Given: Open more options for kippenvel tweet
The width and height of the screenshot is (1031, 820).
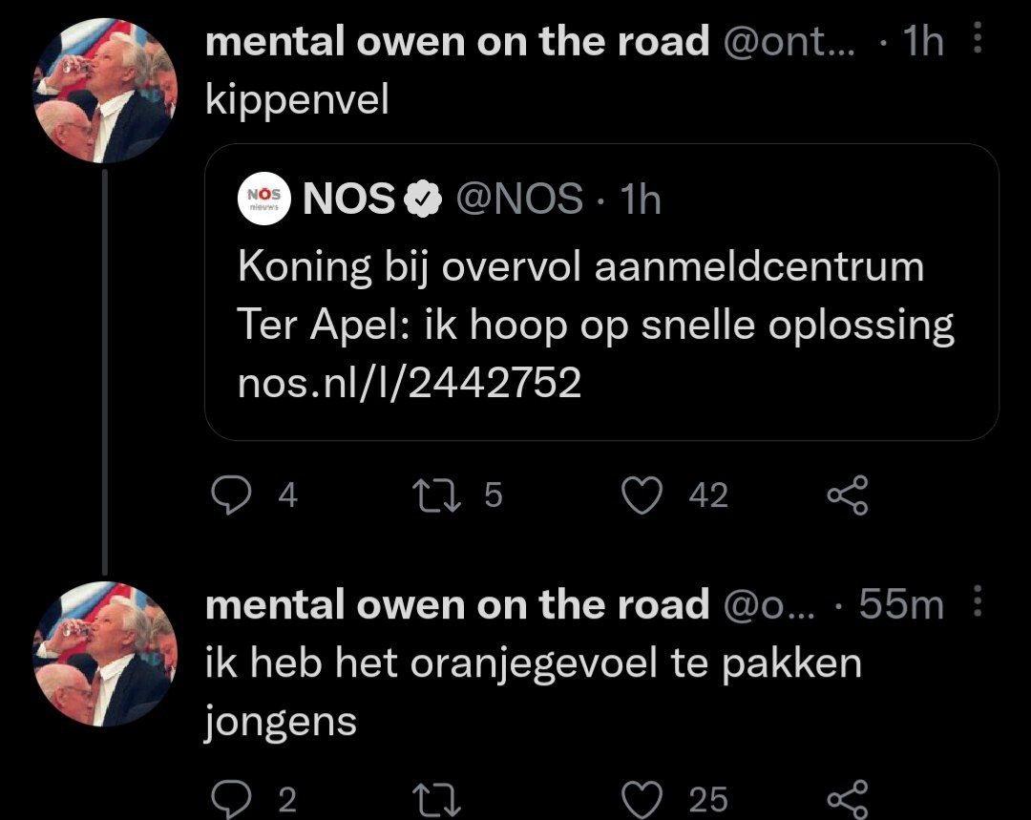Looking at the screenshot, I should click(976, 40).
